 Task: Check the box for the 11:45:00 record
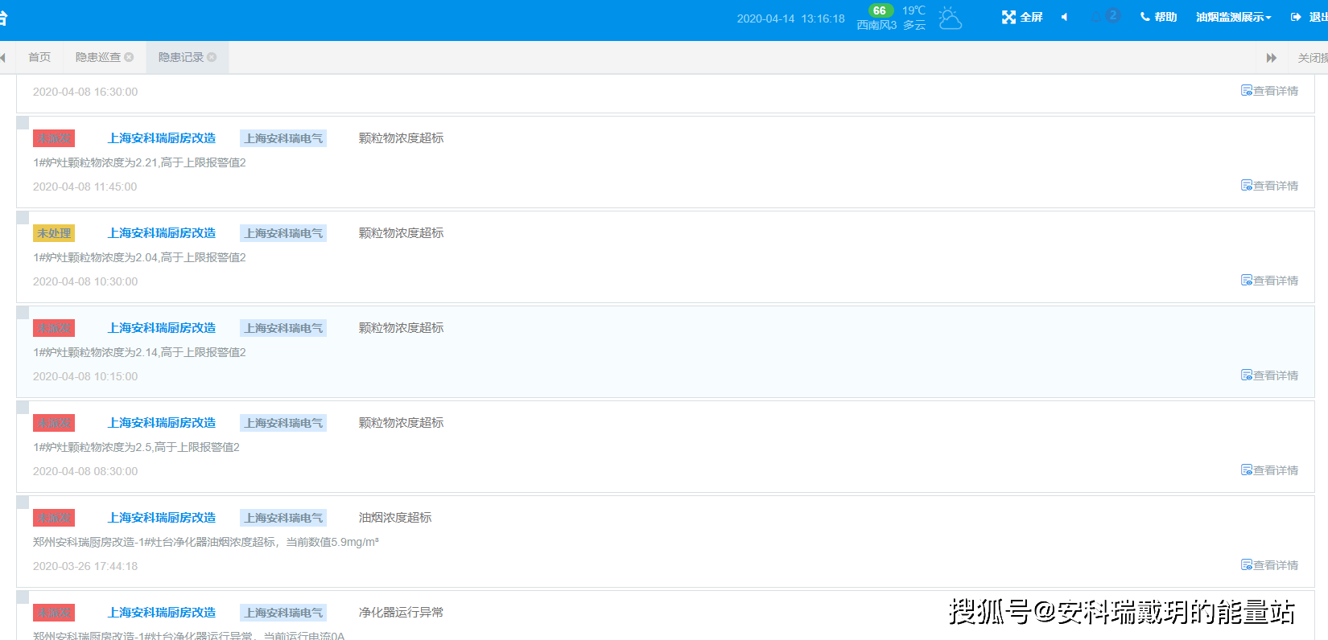23,123
